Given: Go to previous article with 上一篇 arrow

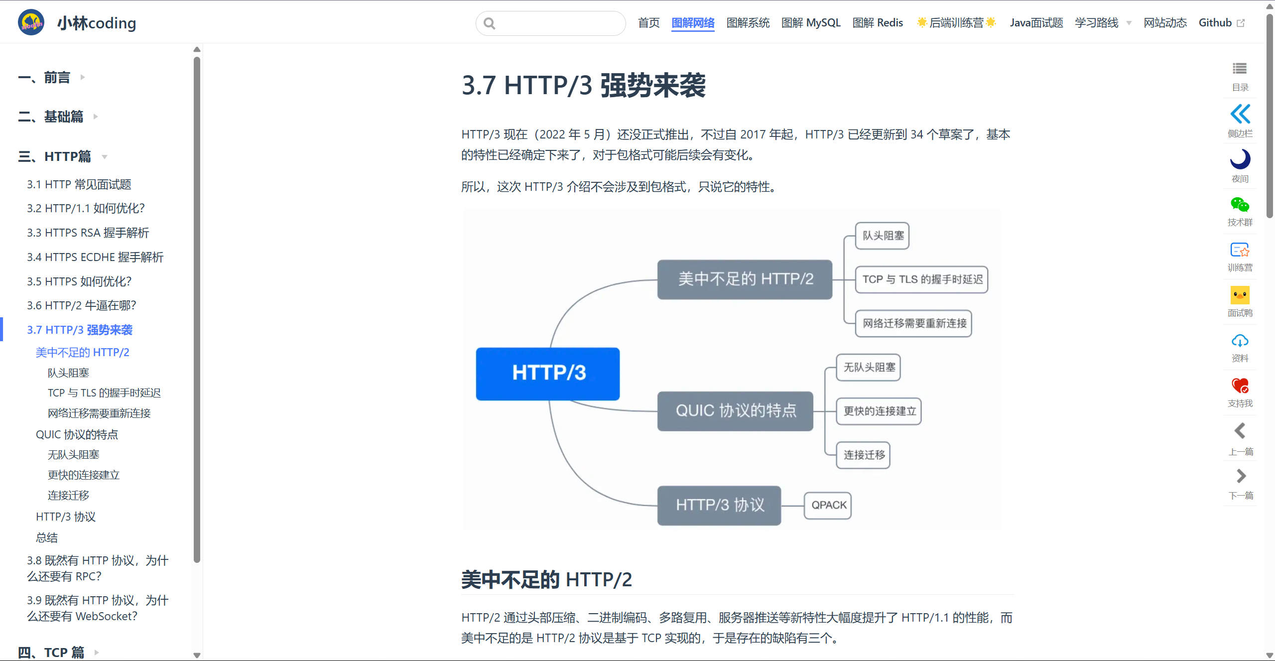Looking at the screenshot, I should (x=1240, y=431).
